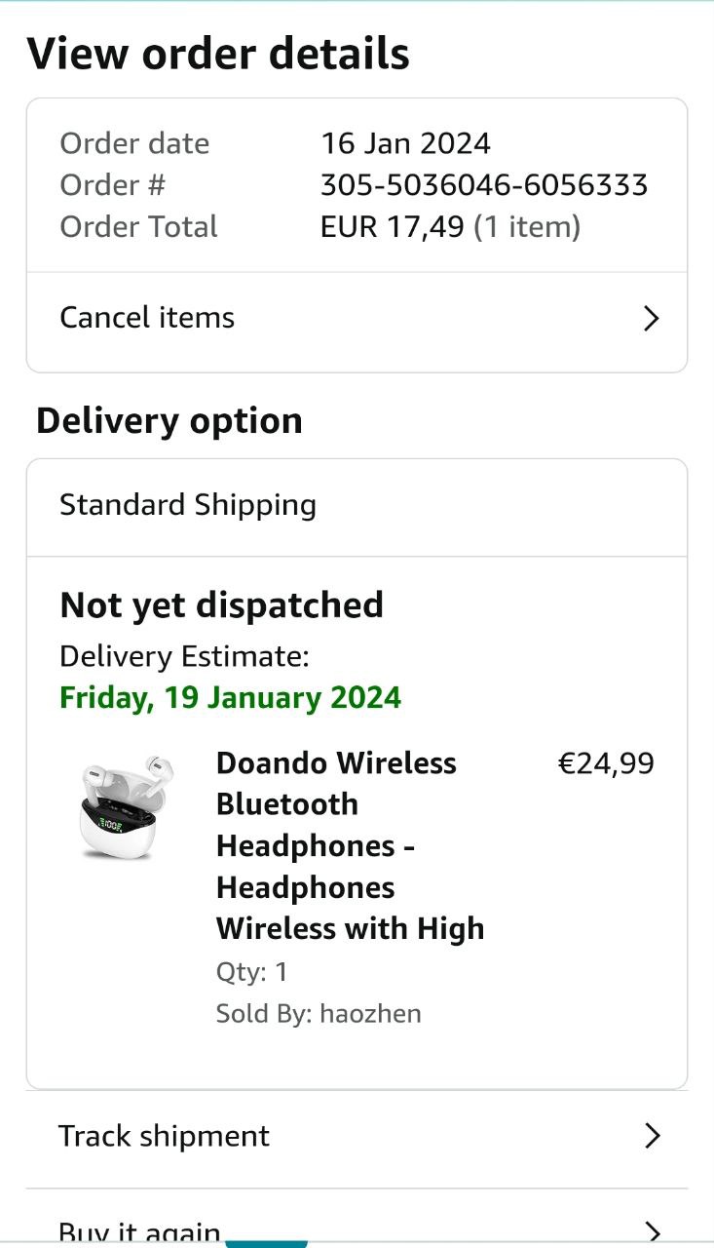
Task: Open the Track shipment arrow
Action: click(652, 1136)
